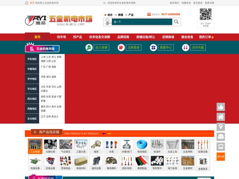The image size is (239, 179).
Task: Click the Yayi 五金机电市场 logo
Action: click(59, 20)
